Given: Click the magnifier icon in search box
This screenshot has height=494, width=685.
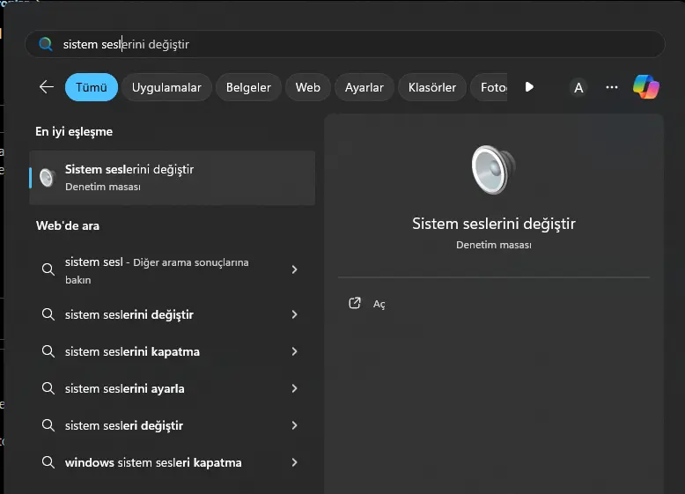Looking at the screenshot, I should click(x=46, y=44).
